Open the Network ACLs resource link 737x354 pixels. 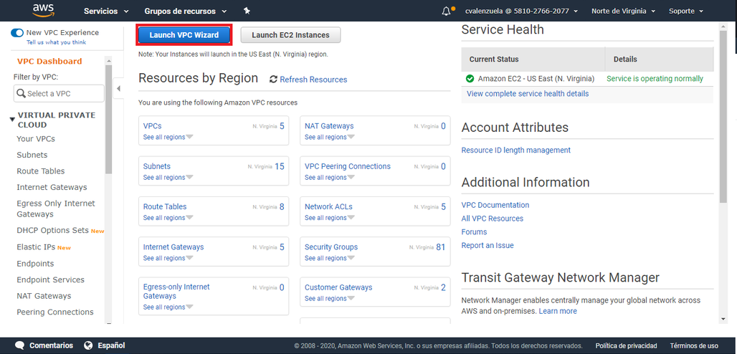328,206
